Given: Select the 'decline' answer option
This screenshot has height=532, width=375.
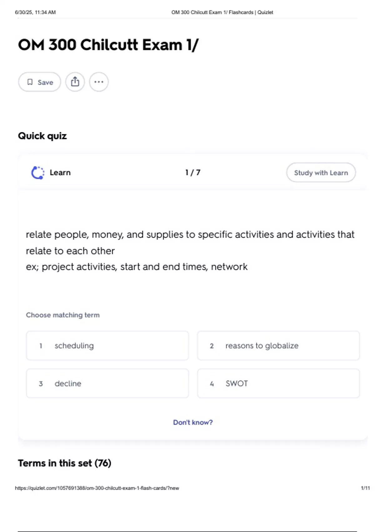Looking at the screenshot, I should [x=107, y=384].
